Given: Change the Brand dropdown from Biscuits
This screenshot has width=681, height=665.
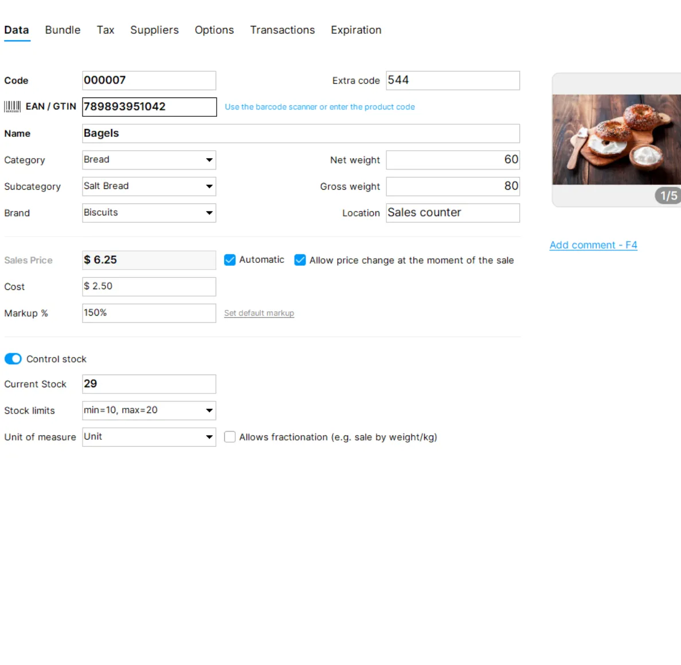Looking at the screenshot, I should pos(209,213).
